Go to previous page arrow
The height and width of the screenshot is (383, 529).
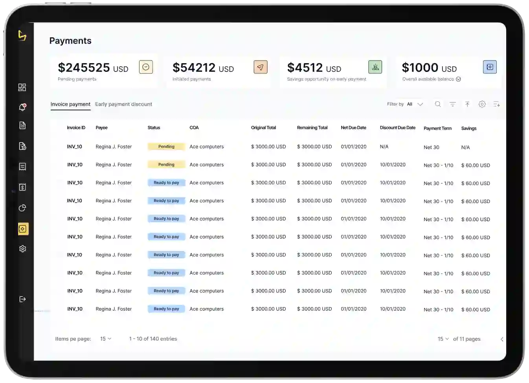click(x=502, y=339)
